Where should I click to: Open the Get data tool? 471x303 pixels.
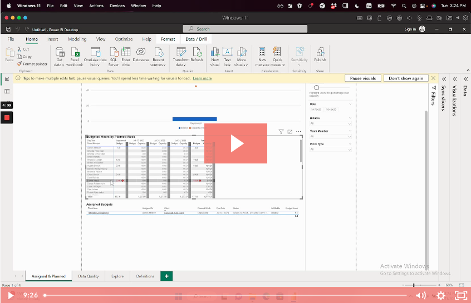(60, 57)
